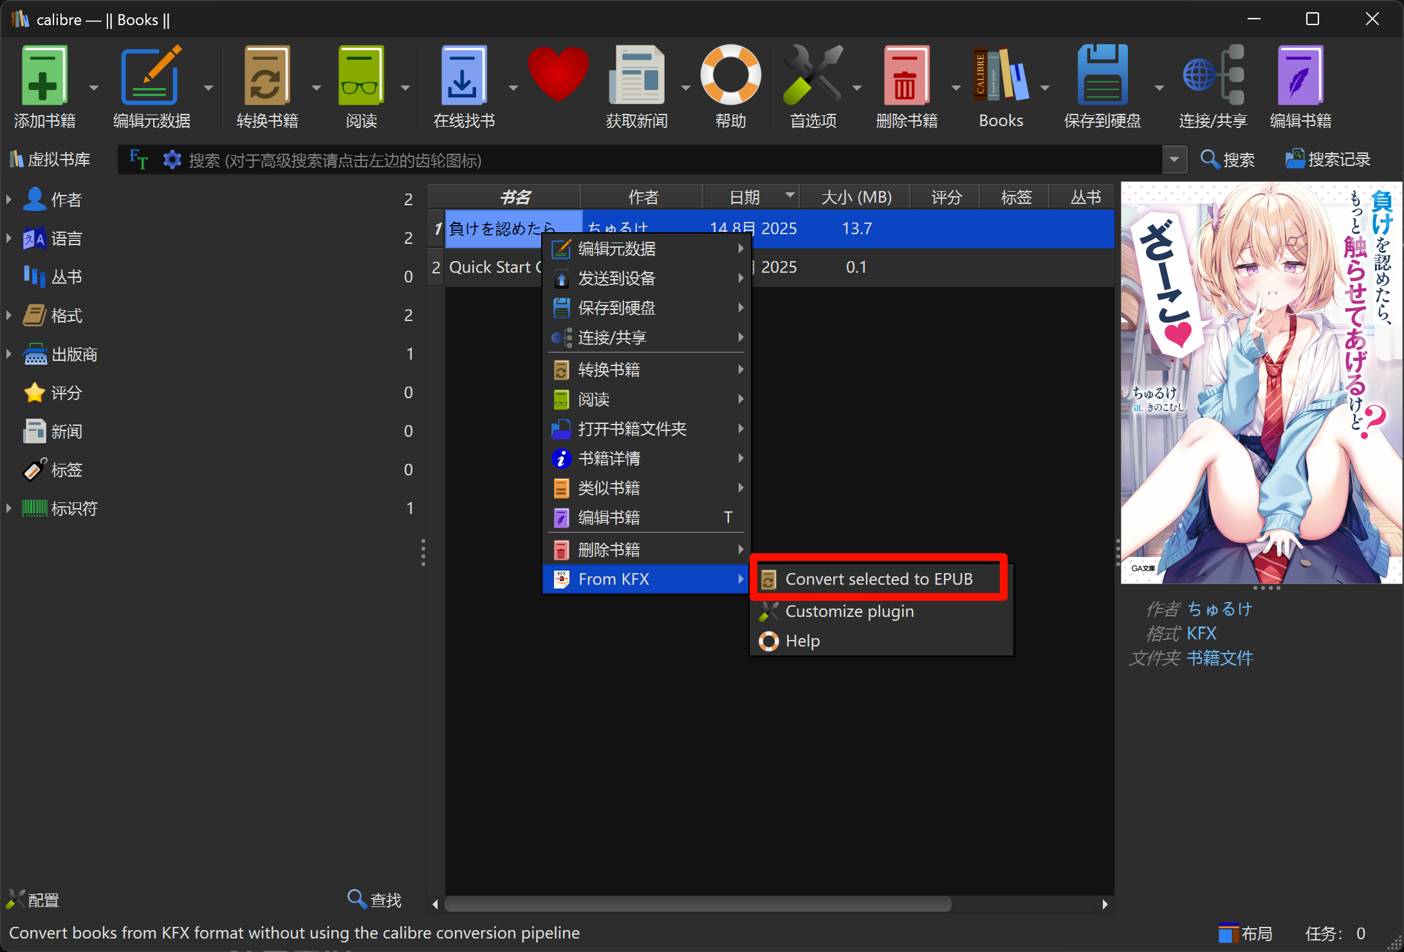Click the 添加书籍 add books icon

[x=44, y=76]
